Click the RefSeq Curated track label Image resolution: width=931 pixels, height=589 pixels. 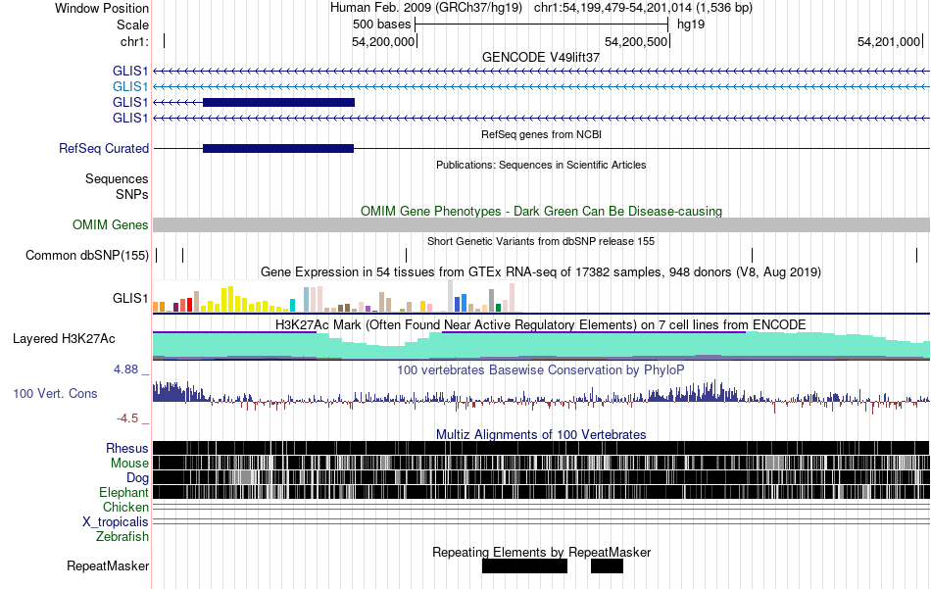(x=104, y=148)
